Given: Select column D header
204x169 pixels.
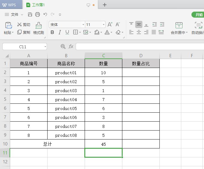Looking at the screenshot, I should click(x=141, y=56).
